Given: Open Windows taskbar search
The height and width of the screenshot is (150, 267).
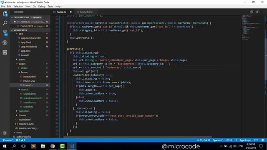Looking at the screenshot, I should point(14,146).
